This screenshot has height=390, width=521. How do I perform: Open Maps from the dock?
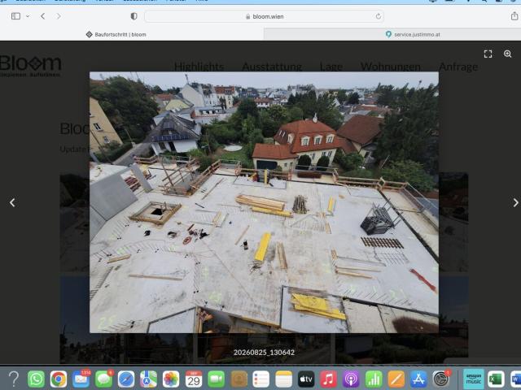point(148,379)
